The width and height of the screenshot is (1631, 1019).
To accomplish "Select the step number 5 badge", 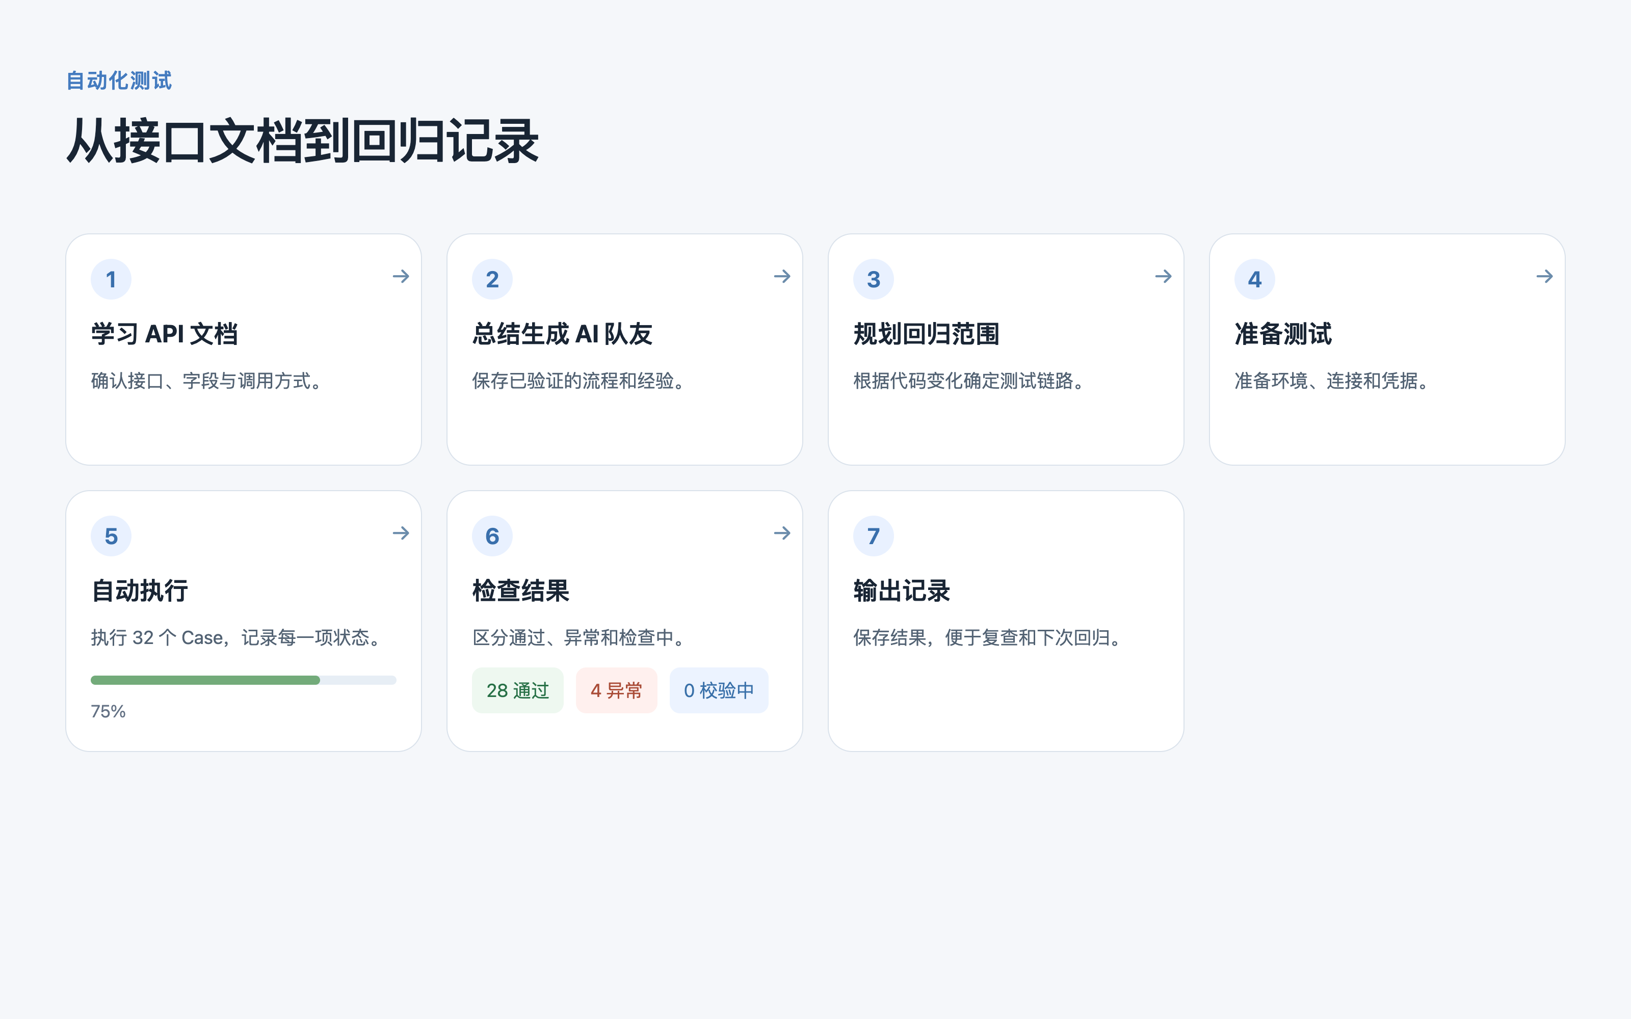I will point(111,536).
